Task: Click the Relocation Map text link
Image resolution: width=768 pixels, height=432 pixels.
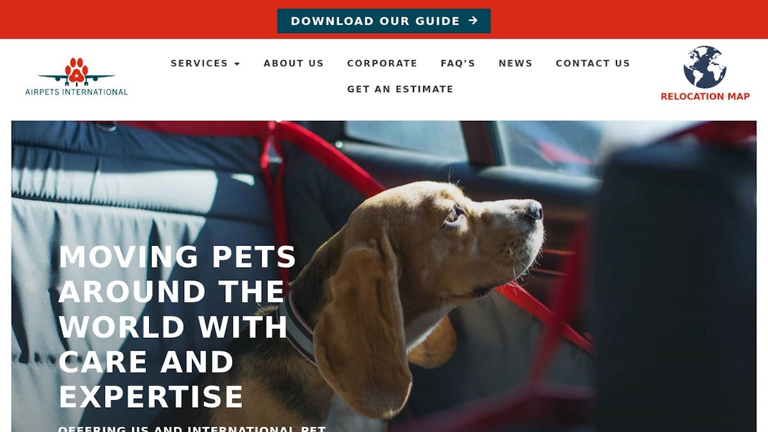Action: tap(705, 97)
